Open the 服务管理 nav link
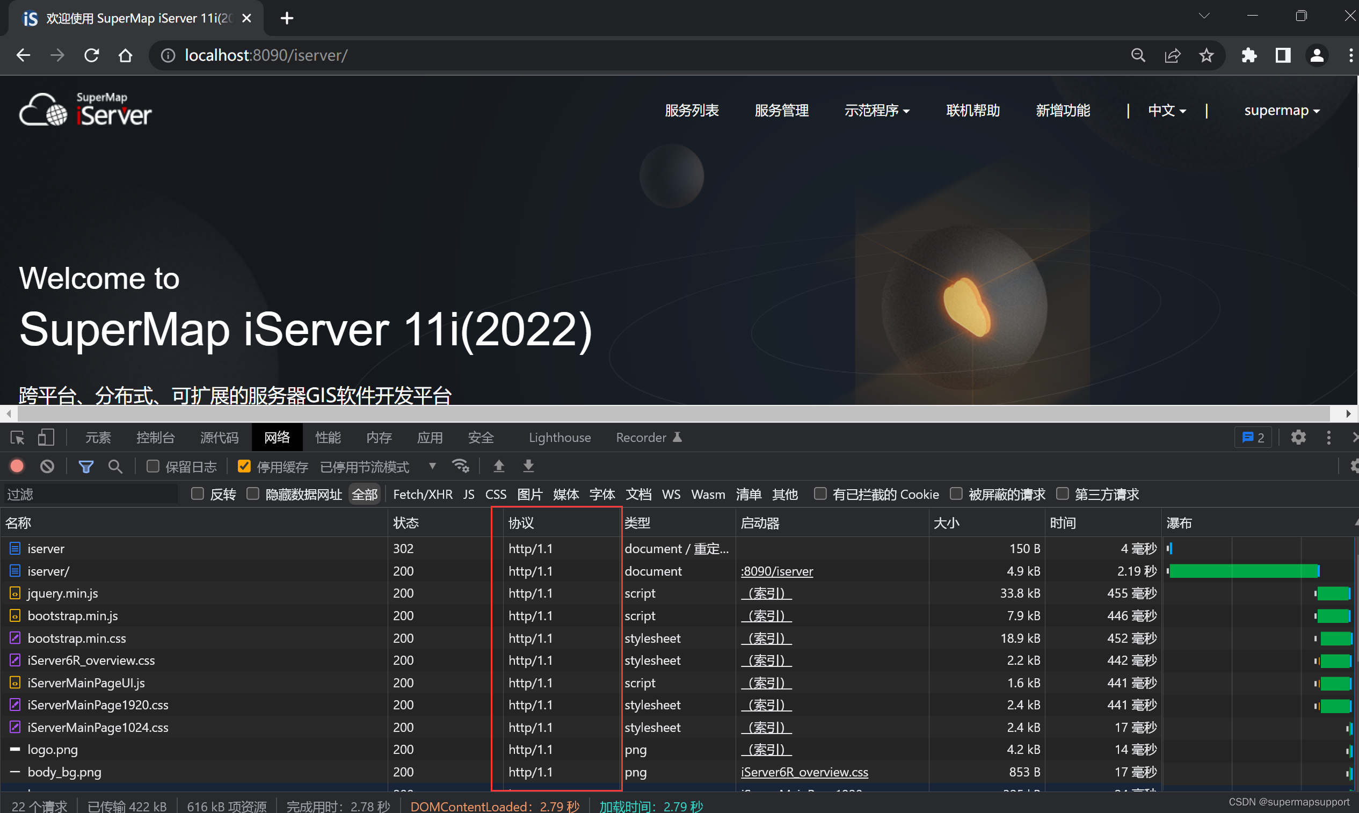 tap(782, 111)
